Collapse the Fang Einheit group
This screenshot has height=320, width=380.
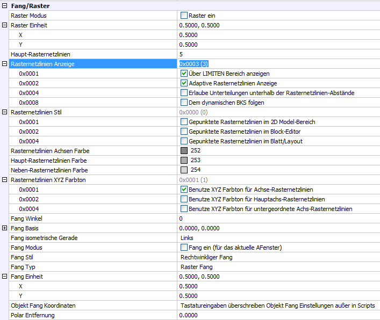coord(5,277)
